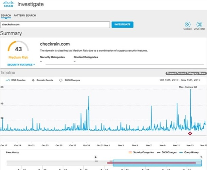Open Google lookup icon
The height and width of the screenshot is (170, 207).
point(188,24)
